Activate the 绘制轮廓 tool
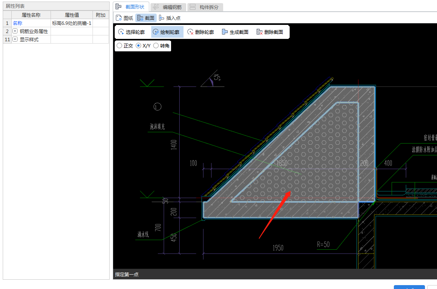This screenshot has width=437, height=289. point(167,32)
